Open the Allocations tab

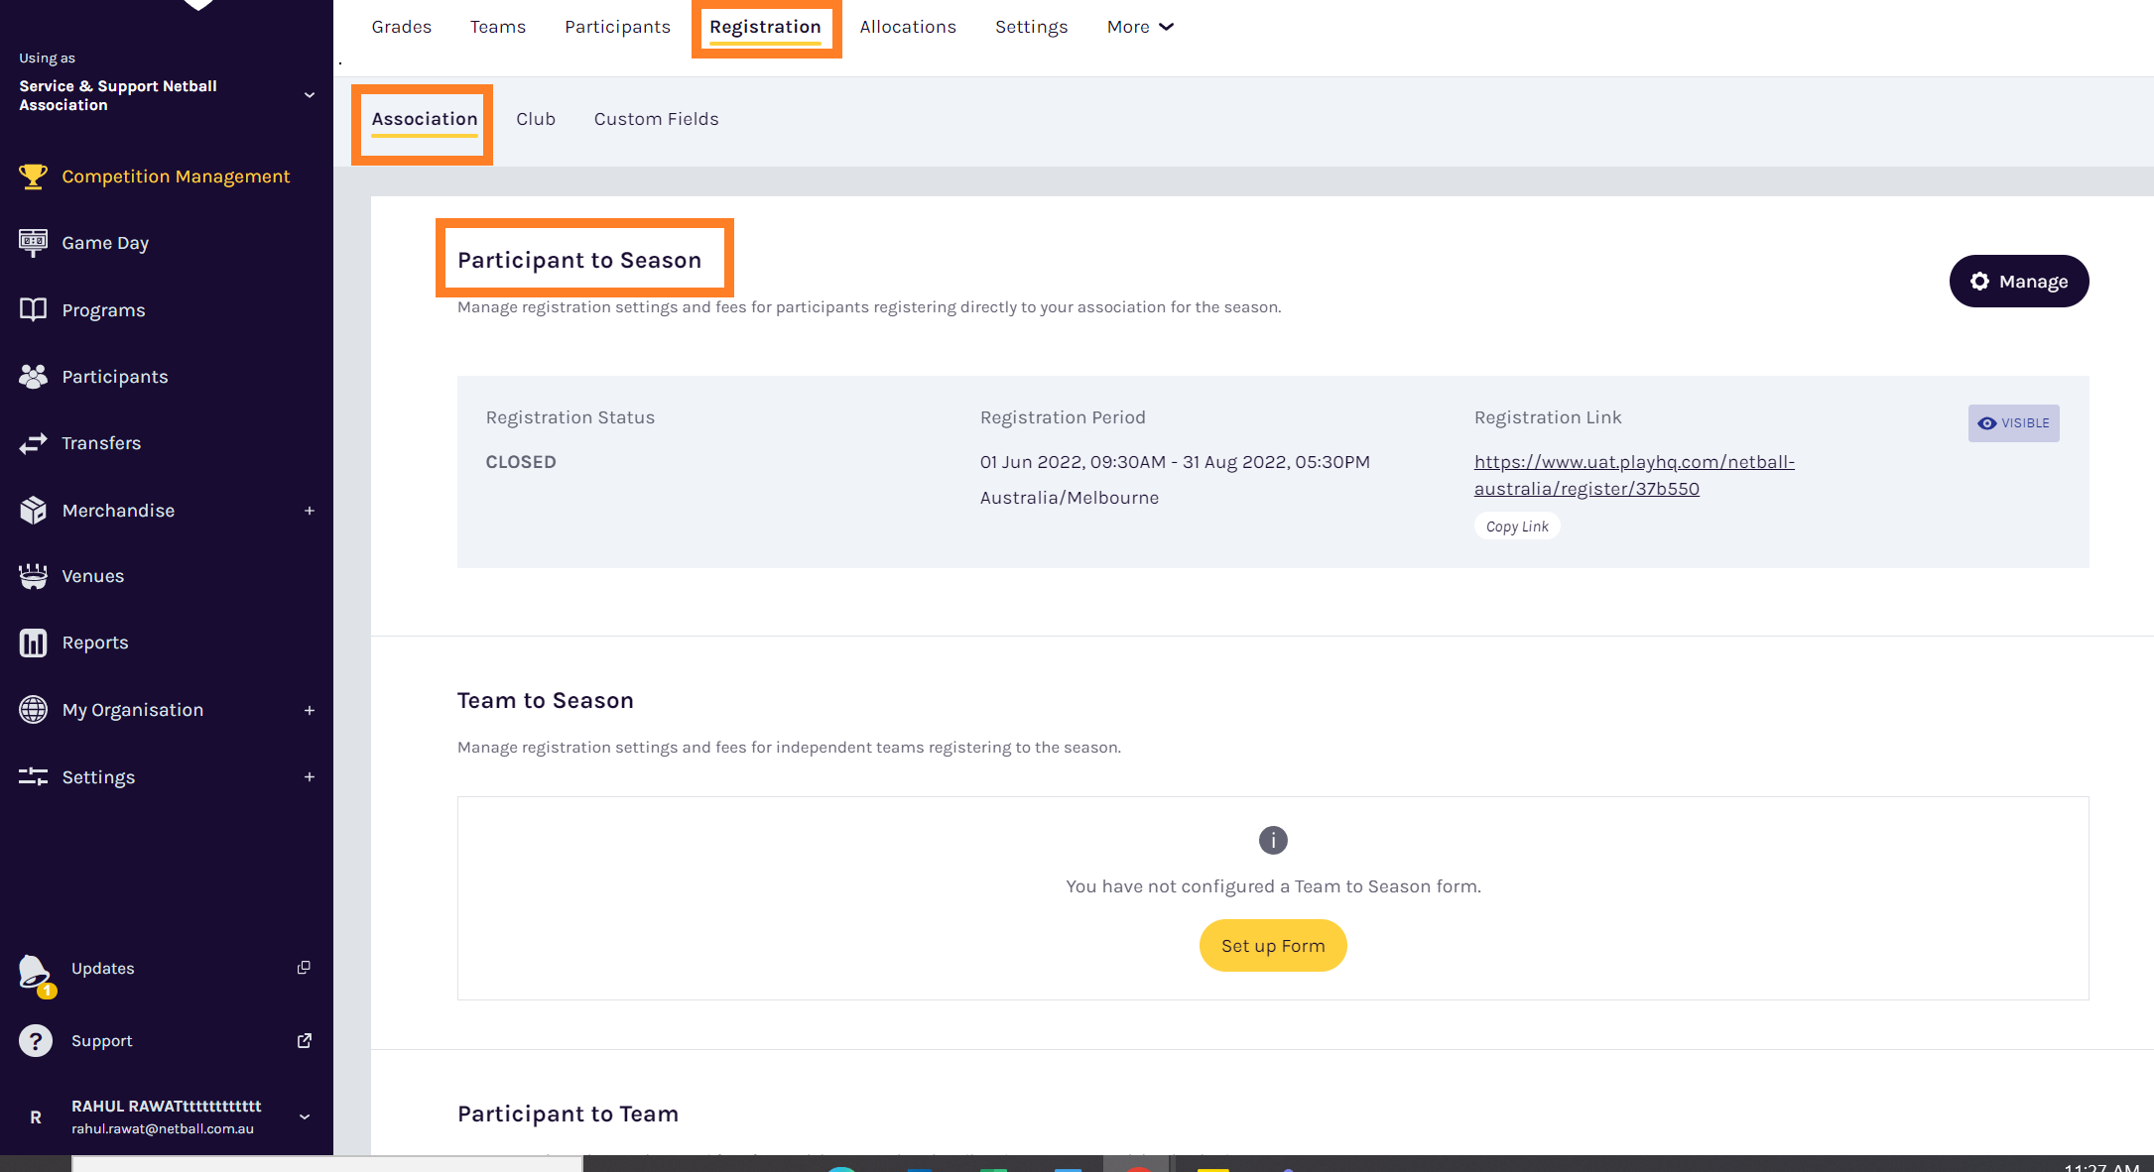(908, 27)
